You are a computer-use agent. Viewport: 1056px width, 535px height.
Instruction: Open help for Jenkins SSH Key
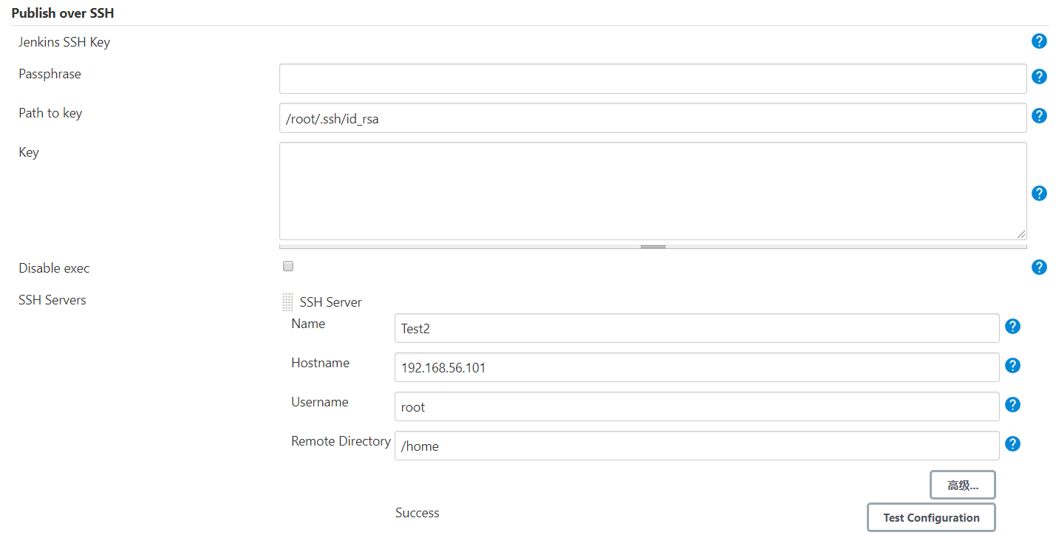pos(1039,41)
